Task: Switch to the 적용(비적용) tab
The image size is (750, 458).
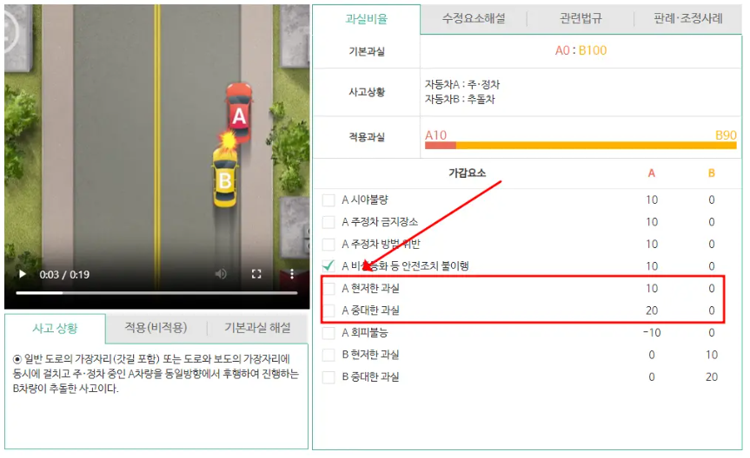Action: (156, 328)
